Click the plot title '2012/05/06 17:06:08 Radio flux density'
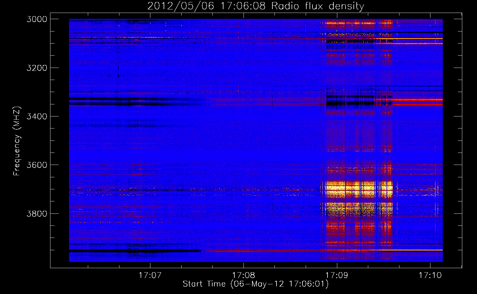The image size is (477, 294). (256, 6)
